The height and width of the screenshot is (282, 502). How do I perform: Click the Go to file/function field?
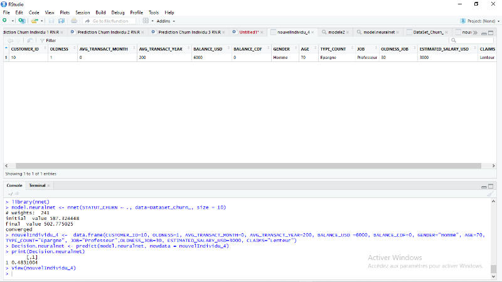(109, 21)
